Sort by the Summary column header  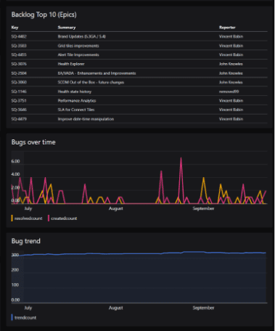click(67, 28)
